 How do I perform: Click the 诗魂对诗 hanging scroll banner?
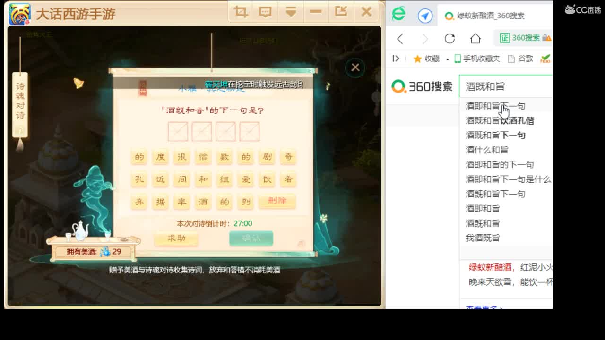(20, 104)
